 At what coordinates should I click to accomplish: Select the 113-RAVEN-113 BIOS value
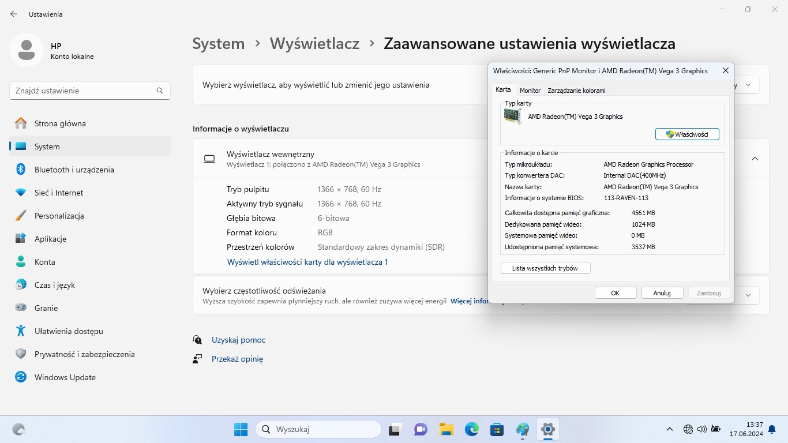(x=626, y=198)
